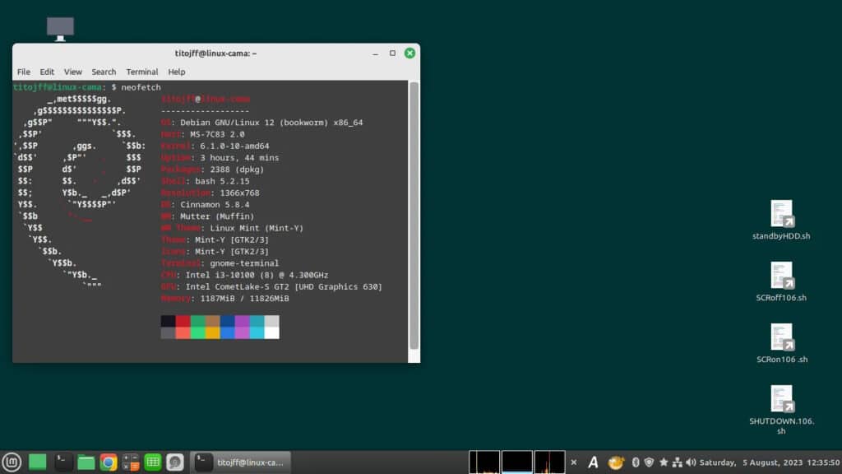Click the first system monitor graph
This screenshot has width=842, height=474.
[x=484, y=462]
